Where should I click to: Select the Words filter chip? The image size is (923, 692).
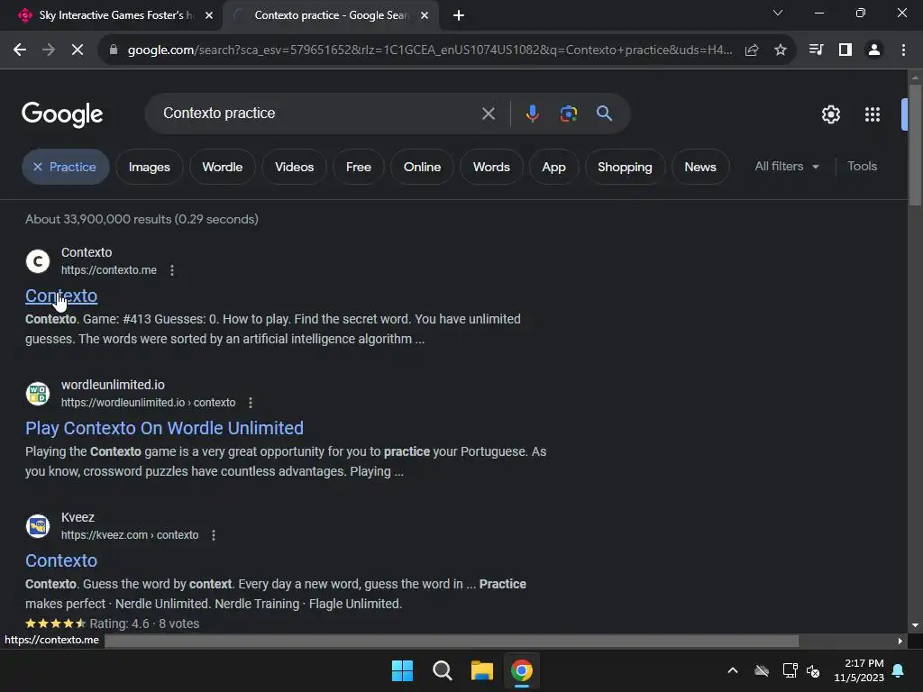pyautogui.click(x=491, y=167)
